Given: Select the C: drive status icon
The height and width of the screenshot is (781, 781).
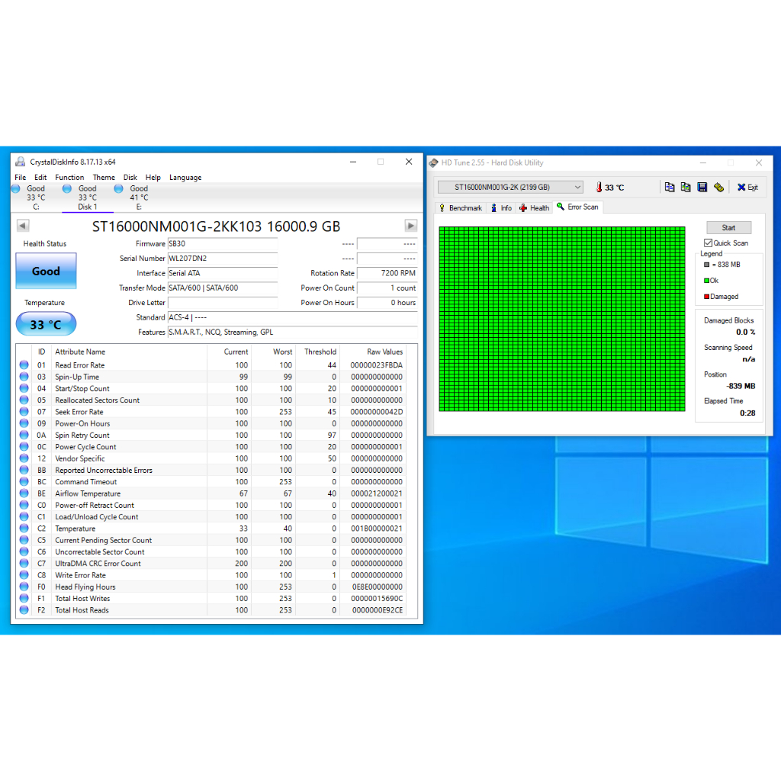Looking at the screenshot, I should [16, 188].
